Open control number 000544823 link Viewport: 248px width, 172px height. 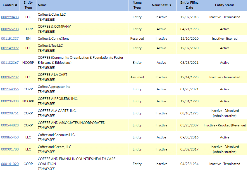10,125
